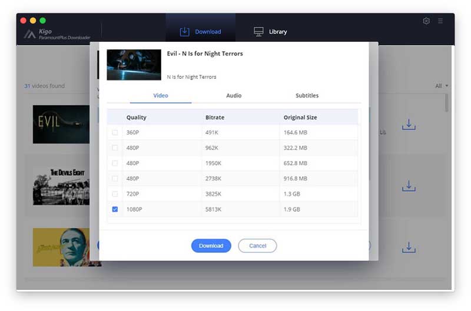The height and width of the screenshot is (311, 471).
Task: Check the 720P quality checkbox
Action: [x=115, y=194]
